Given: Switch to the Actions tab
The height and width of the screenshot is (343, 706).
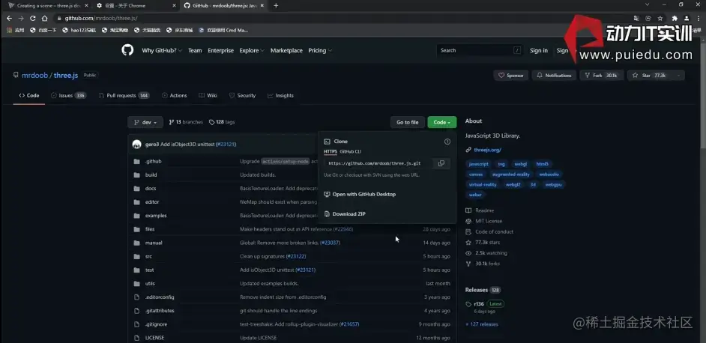Looking at the screenshot, I should [174, 95].
